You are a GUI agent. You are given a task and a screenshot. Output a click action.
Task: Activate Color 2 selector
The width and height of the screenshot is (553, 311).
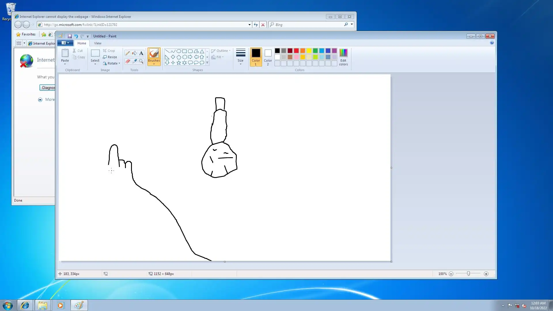click(268, 57)
